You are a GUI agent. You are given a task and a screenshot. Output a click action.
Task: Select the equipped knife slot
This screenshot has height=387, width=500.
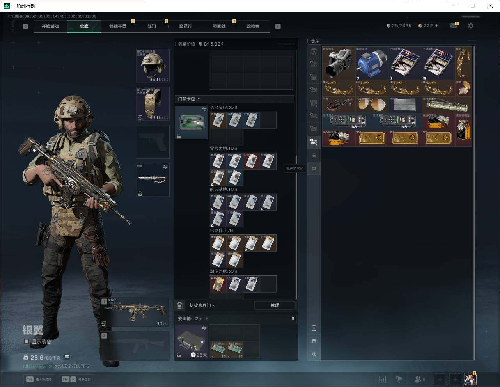click(x=152, y=180)
